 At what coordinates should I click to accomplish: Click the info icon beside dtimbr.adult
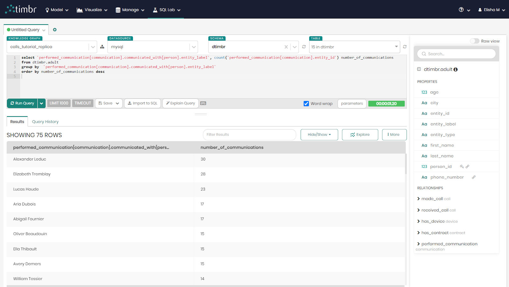tap(456, 69)
